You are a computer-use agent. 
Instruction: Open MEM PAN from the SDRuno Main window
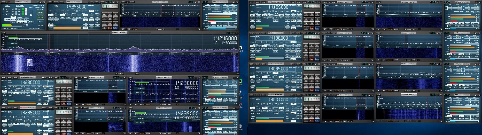point(41,26)
